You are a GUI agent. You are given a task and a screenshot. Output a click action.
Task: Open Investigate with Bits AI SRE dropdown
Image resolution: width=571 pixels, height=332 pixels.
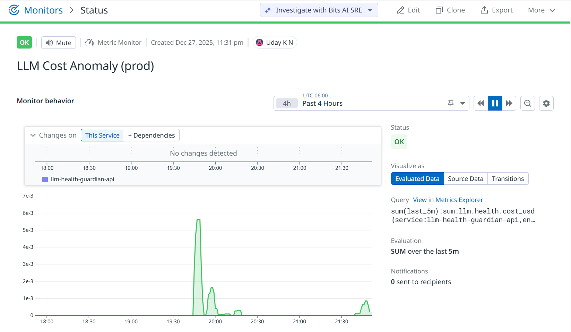point(370,10)
